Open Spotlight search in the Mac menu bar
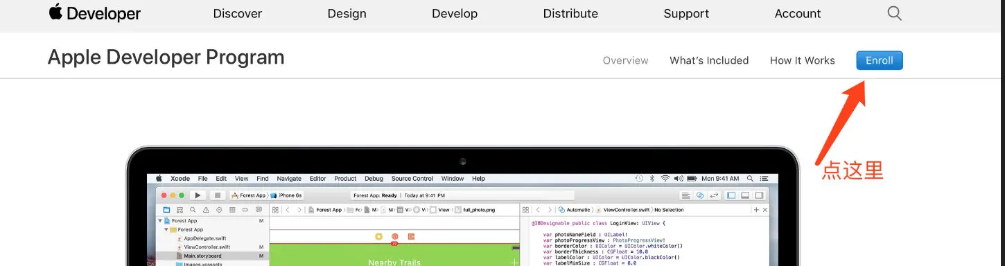The image size is (1005, 266). pos(750,178)
